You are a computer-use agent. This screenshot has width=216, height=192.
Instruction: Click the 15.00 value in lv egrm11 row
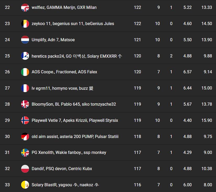[x=207, y=88]
